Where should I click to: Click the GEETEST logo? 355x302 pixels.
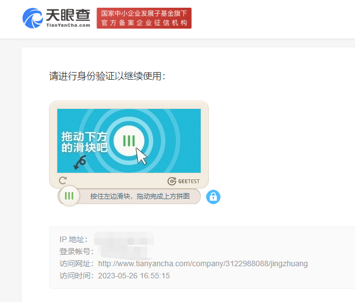tap(184, 181)
